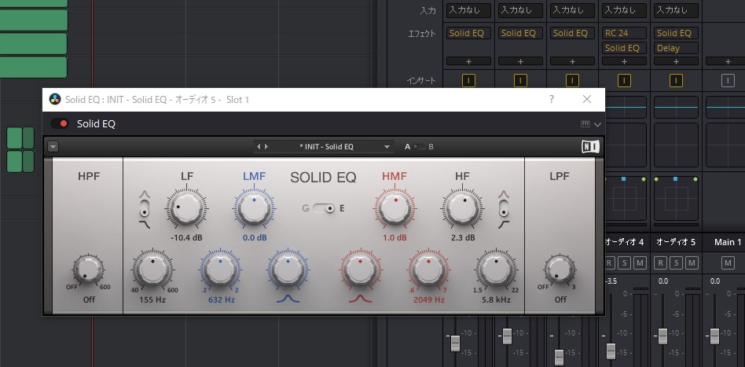Expand the chevron beside the keyboard icon
Screen dimensions: 745x367
(597, 124)
